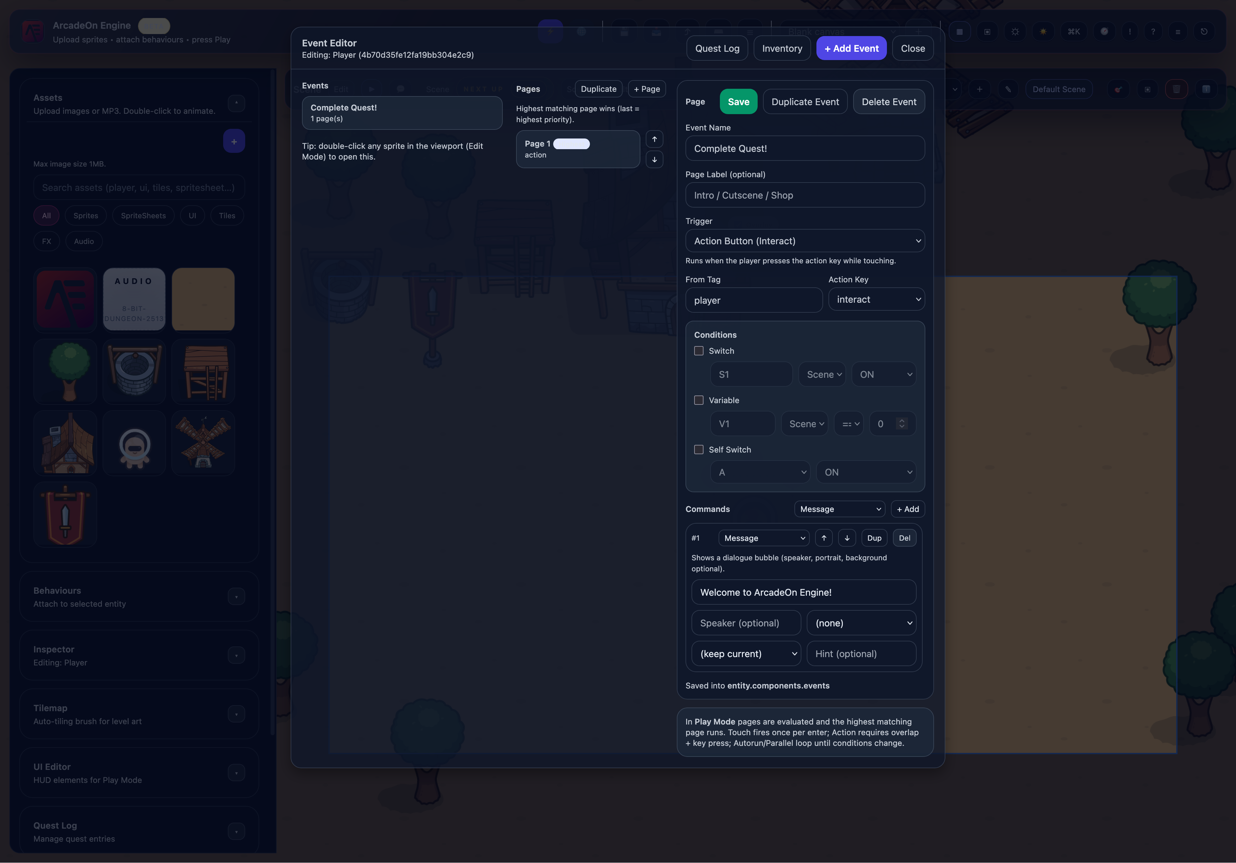Click the target icon beside Default Scene
Screen dimensions: 1236x863
(x=1118, y=89)
